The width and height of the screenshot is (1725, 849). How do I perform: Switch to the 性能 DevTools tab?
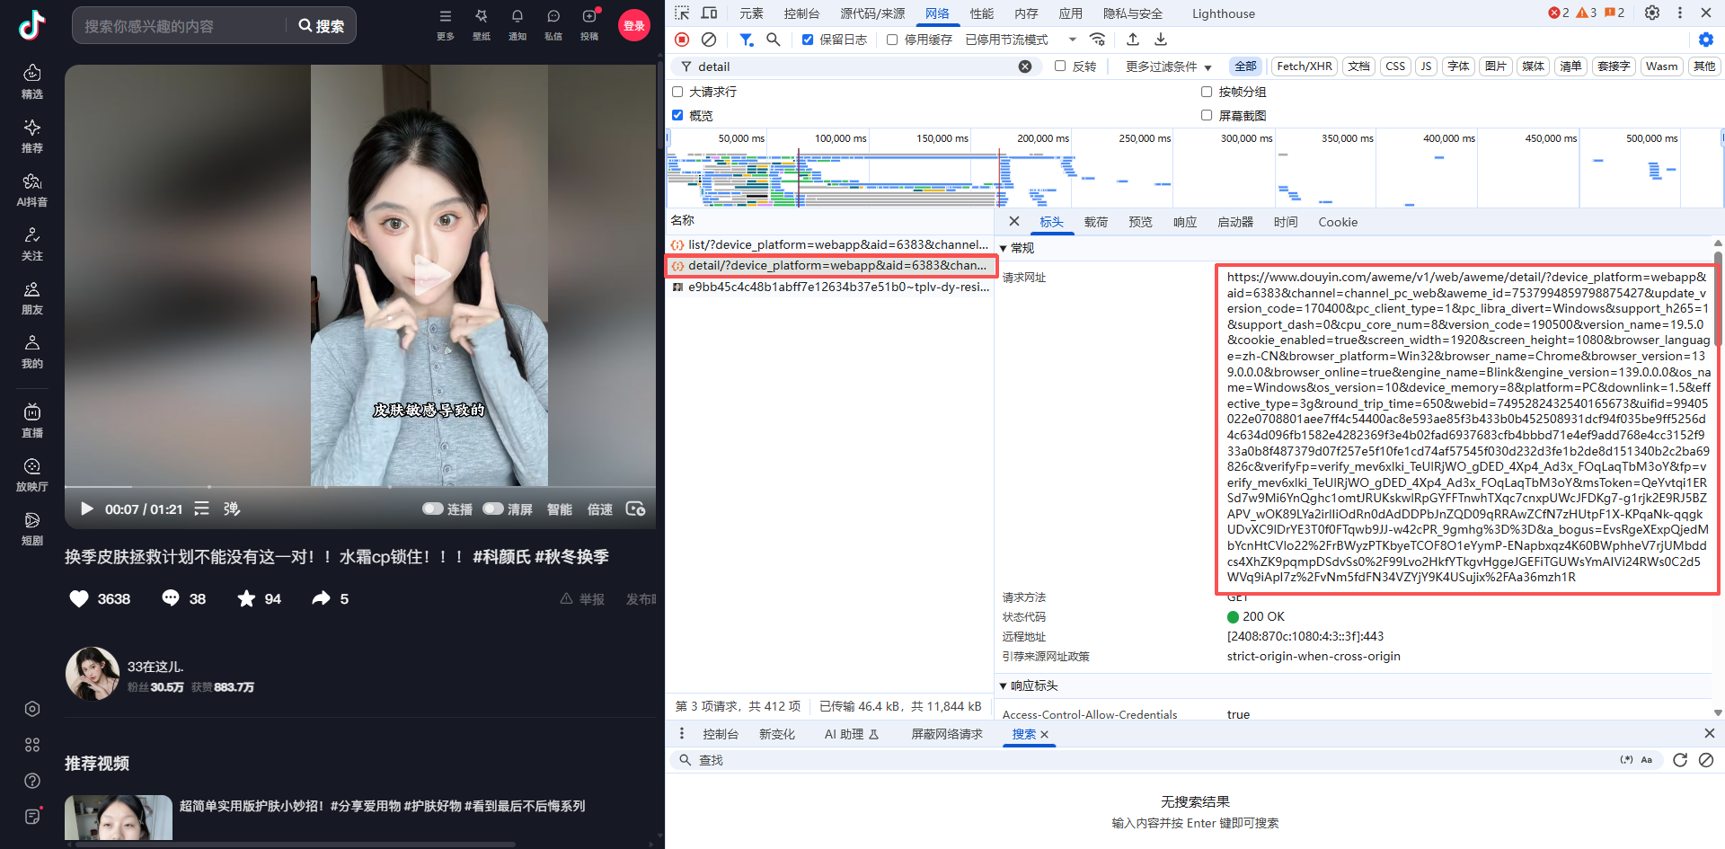pos(981,13)
